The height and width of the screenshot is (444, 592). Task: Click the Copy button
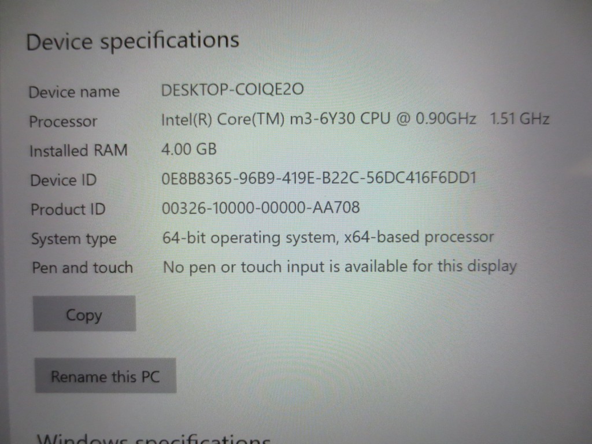point(84,314)
